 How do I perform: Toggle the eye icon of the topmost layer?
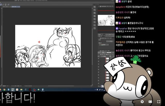[98, 59]
